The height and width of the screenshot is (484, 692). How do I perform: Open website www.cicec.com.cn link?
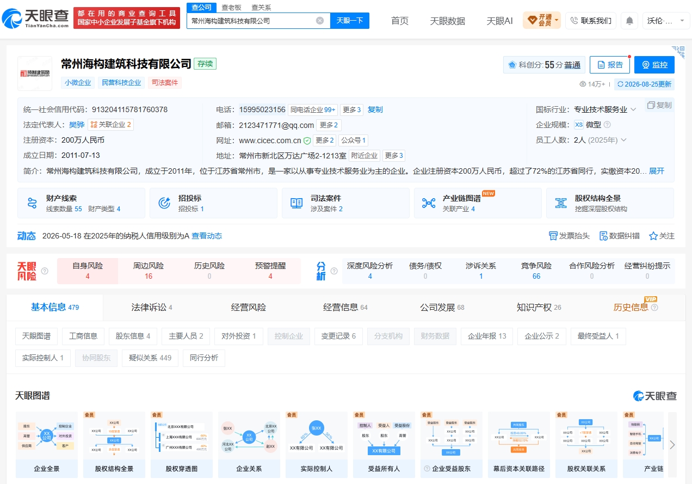(x=270, y=140)
